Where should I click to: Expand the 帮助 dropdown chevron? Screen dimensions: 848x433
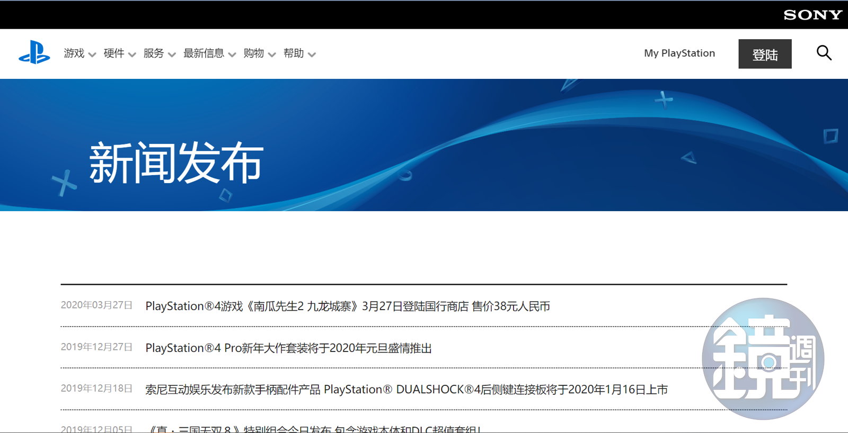[x=312, y=55]
